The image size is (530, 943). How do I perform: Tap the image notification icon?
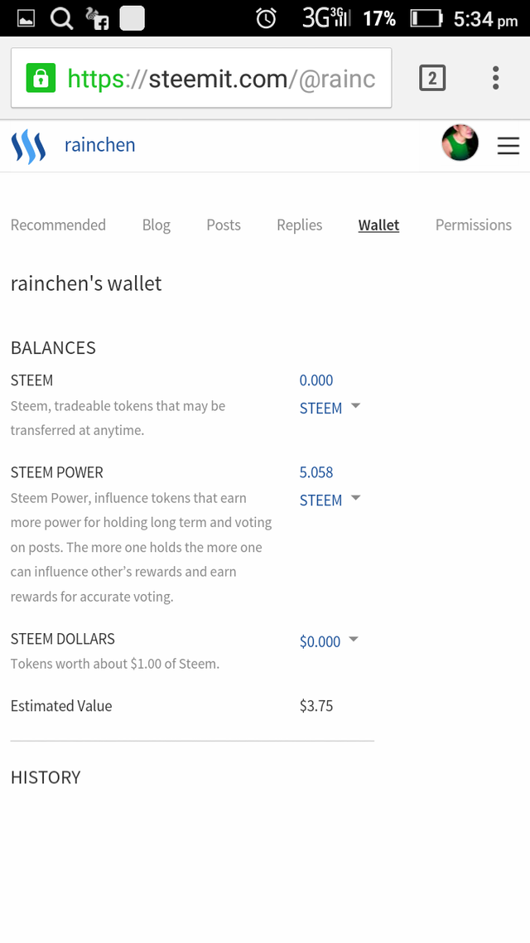26,17
